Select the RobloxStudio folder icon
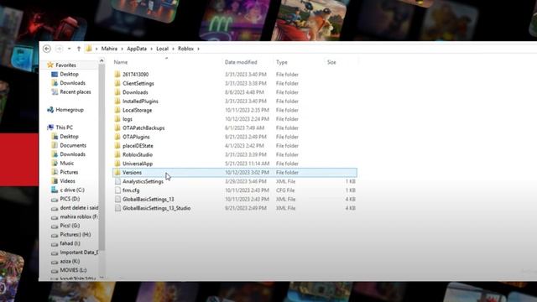The width and height of the screenshot is (537, 302). [117, 154]
